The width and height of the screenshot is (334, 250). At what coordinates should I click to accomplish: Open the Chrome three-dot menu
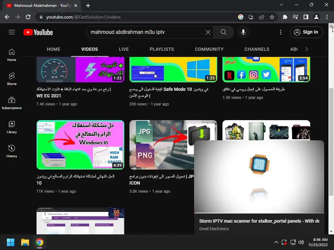point(327,17)
